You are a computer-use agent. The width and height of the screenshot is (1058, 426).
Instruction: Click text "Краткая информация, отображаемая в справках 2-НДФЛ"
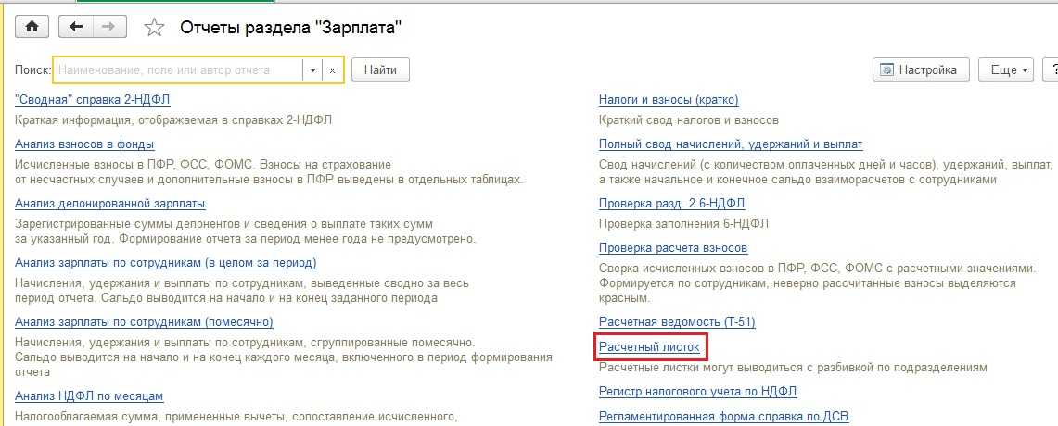tap(173, 120)
